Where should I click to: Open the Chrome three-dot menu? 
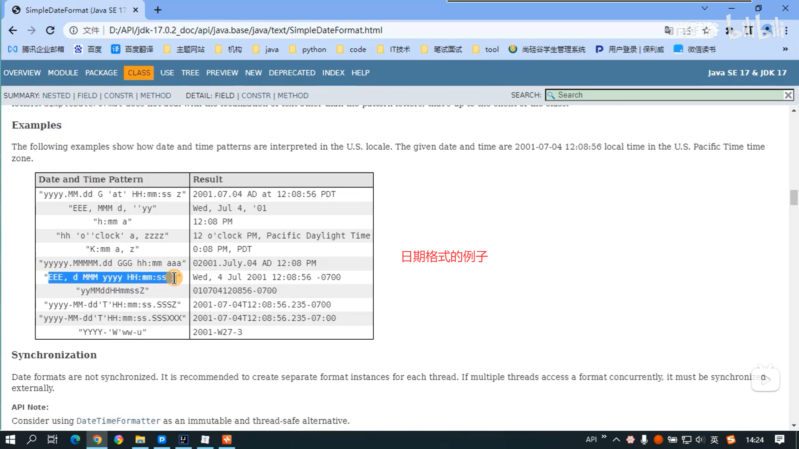(787, 30)
